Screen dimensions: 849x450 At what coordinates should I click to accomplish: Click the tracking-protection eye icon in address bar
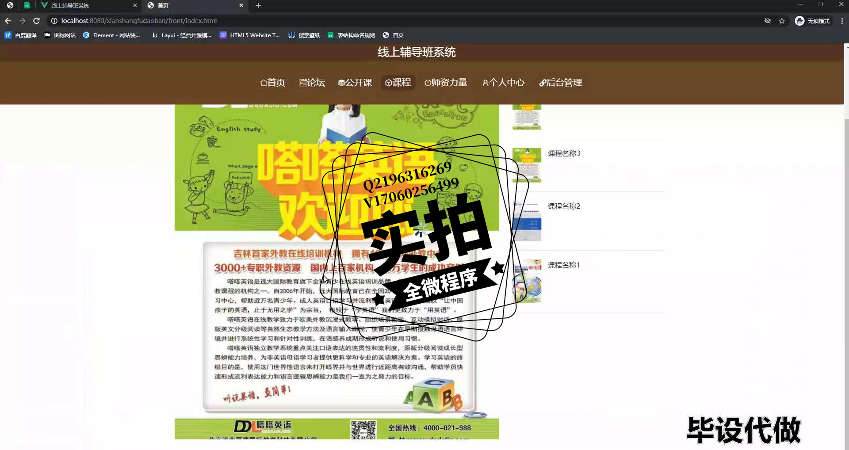768,21
